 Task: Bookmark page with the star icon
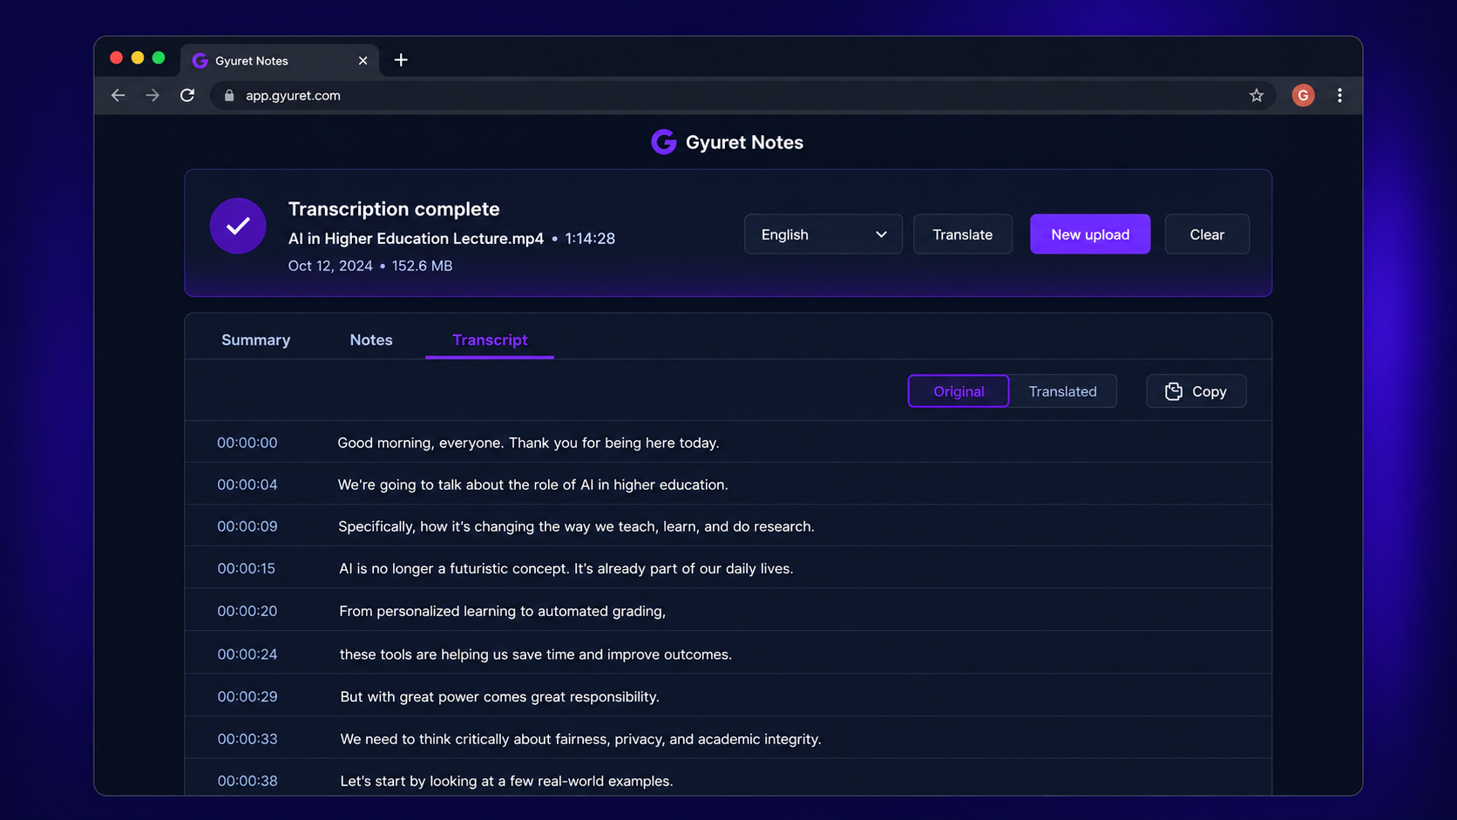coord(1256,96)
